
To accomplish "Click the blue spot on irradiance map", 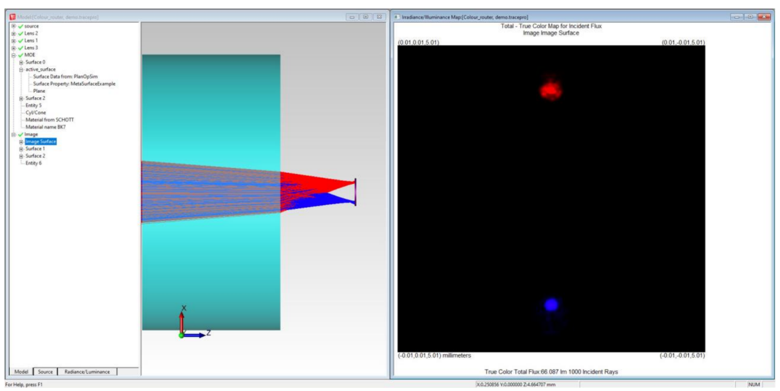I will click(551, 304).
